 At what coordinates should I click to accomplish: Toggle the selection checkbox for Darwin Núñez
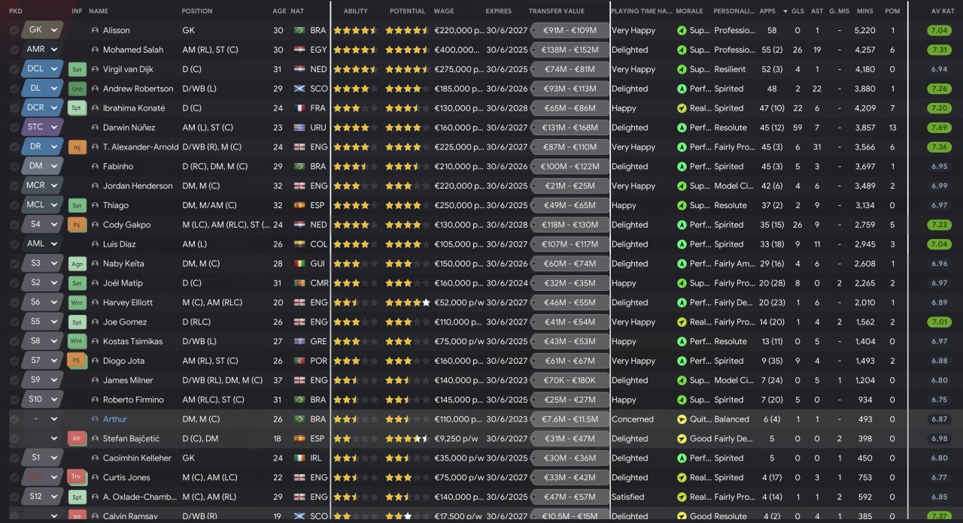[14, 128]
